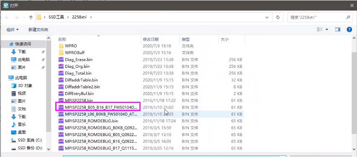Click the search magnifier icon
The image size is (357, 157).
point(348,17)
